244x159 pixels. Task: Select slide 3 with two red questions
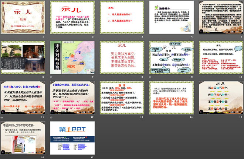pyautogui.click(x=122, y=17)
